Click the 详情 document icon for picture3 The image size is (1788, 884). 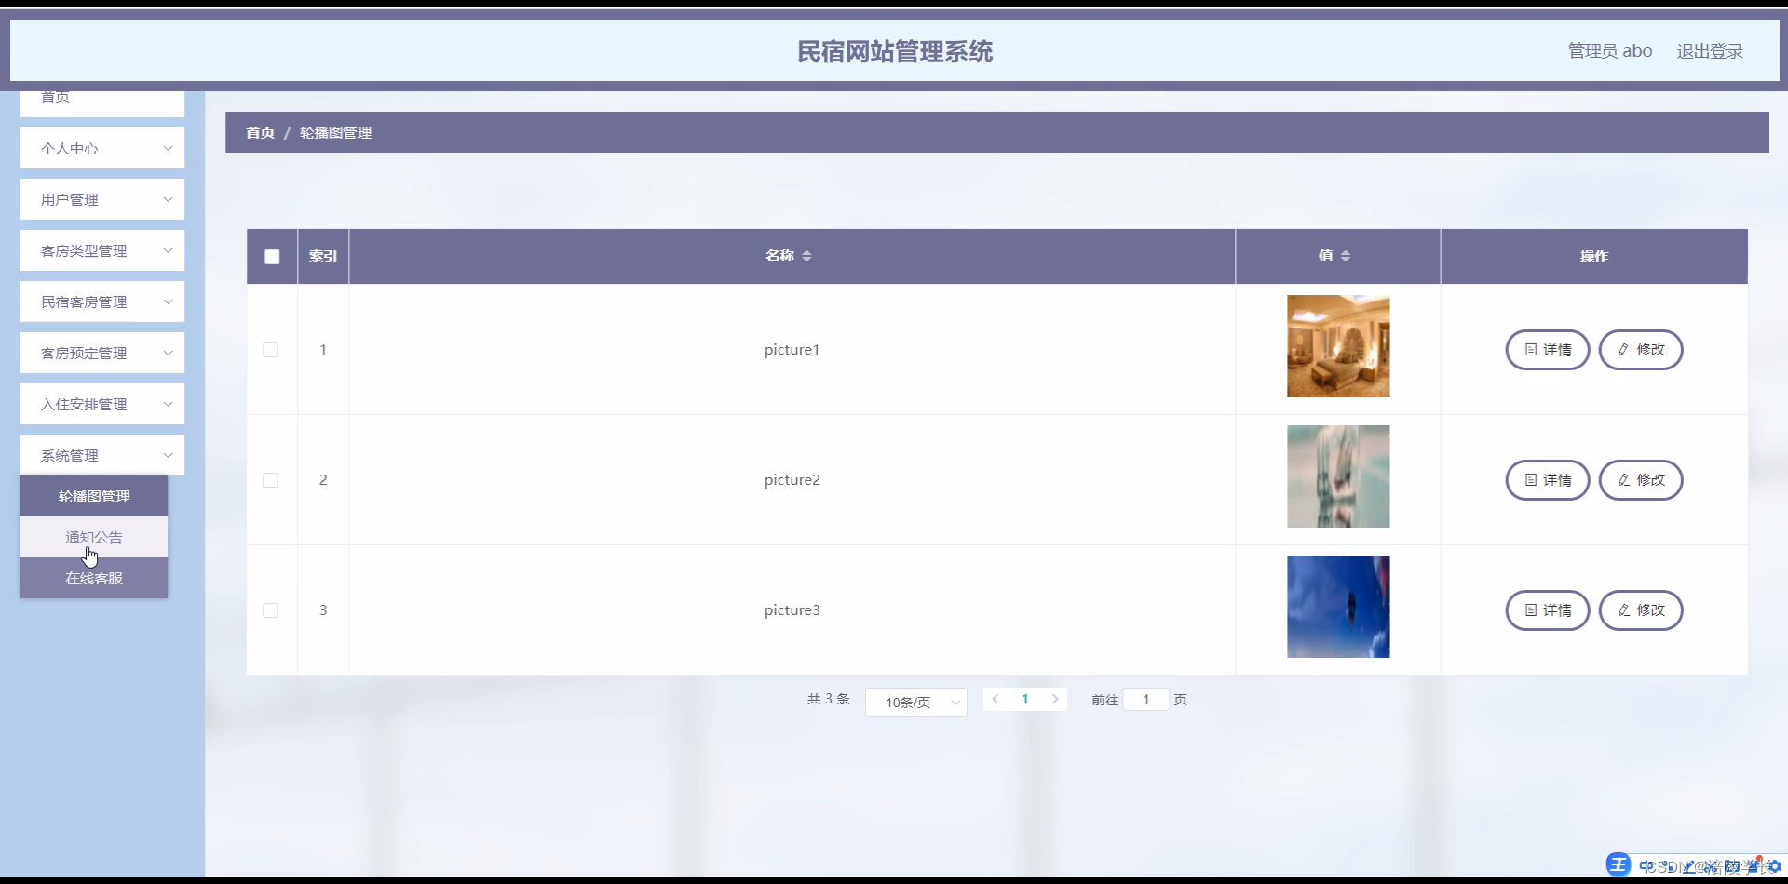(x=1531, y=610)
